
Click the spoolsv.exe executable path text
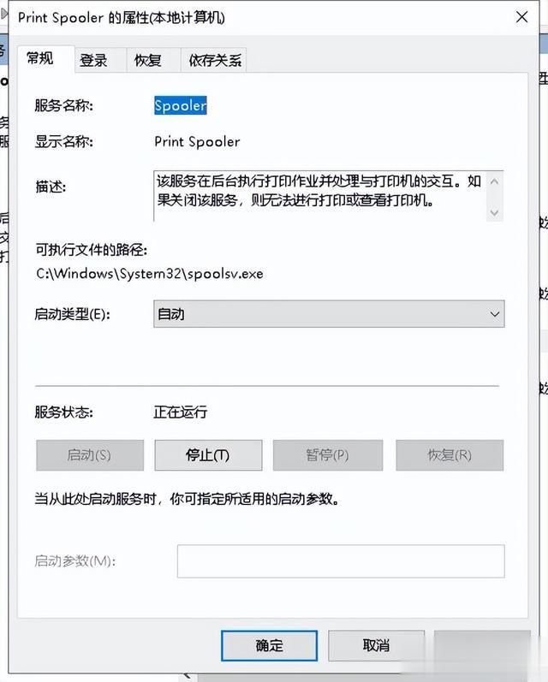point(150,274)
